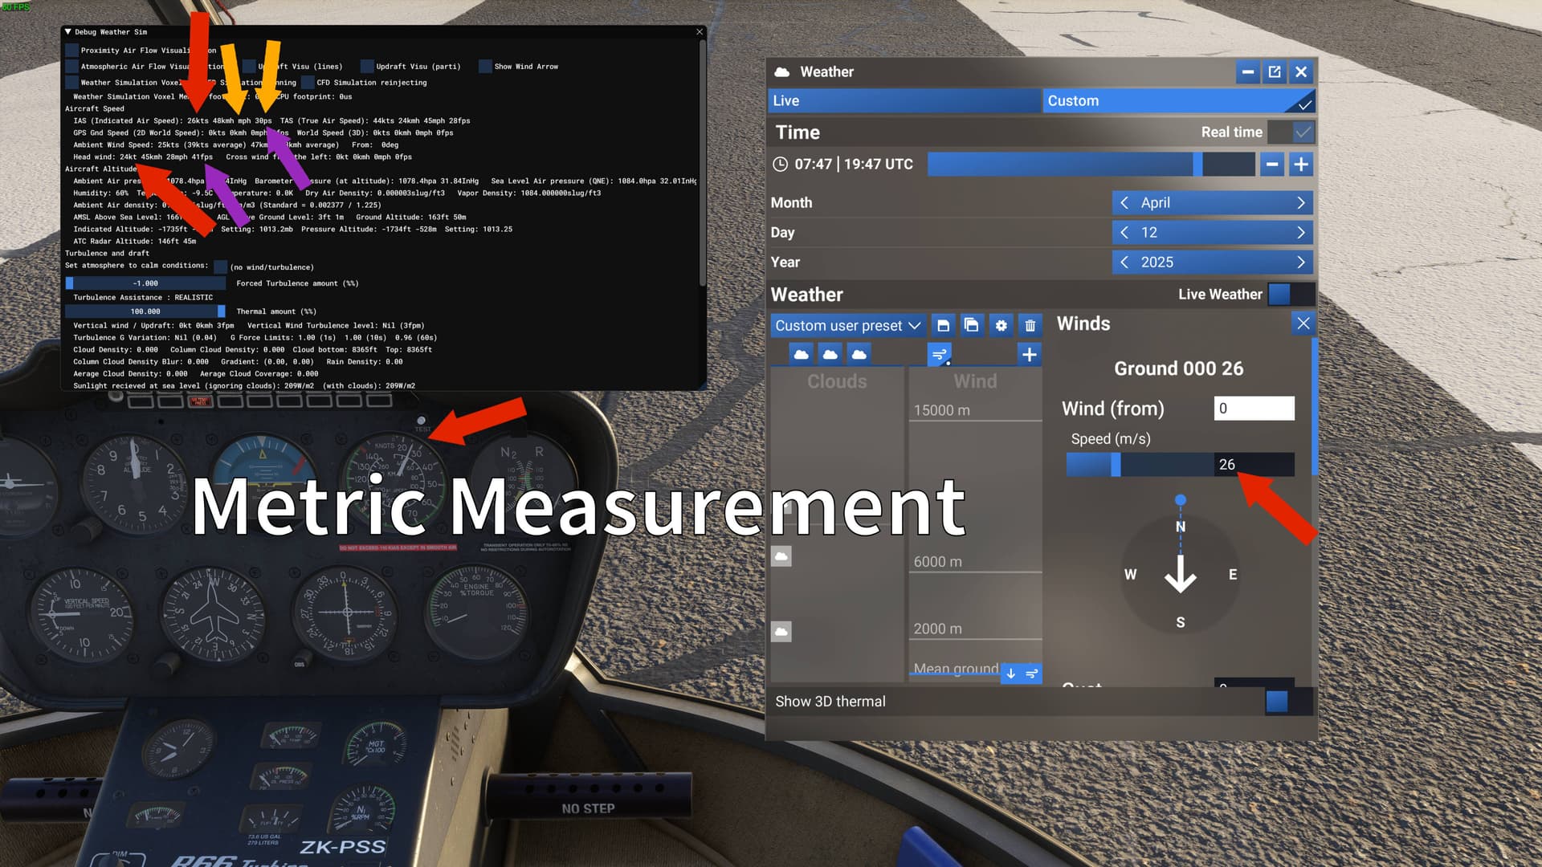Select the 15000 m wind layer
The image size is (1542, 867).
pyautogui.click(x=975, y=410)
